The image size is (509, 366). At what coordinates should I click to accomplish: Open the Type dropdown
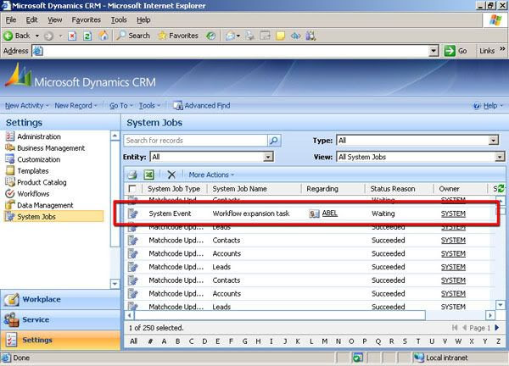pos(493,141)
